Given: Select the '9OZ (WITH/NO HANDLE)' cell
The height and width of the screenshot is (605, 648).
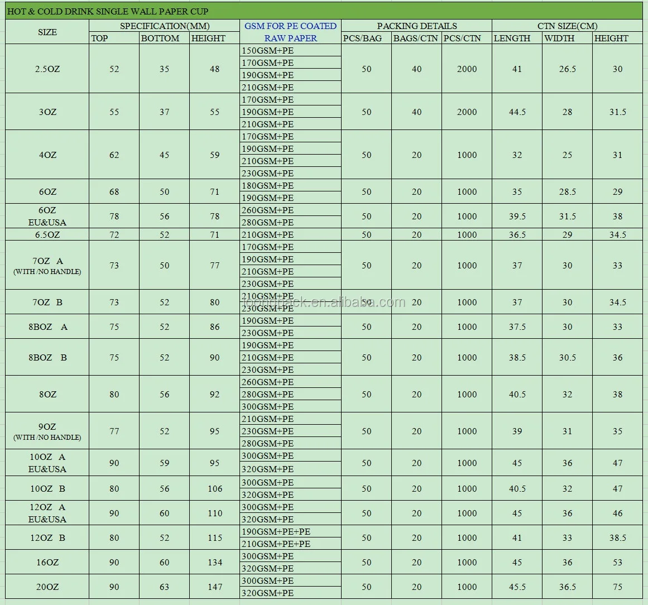Looking at the screenshot, I should 47,431.
